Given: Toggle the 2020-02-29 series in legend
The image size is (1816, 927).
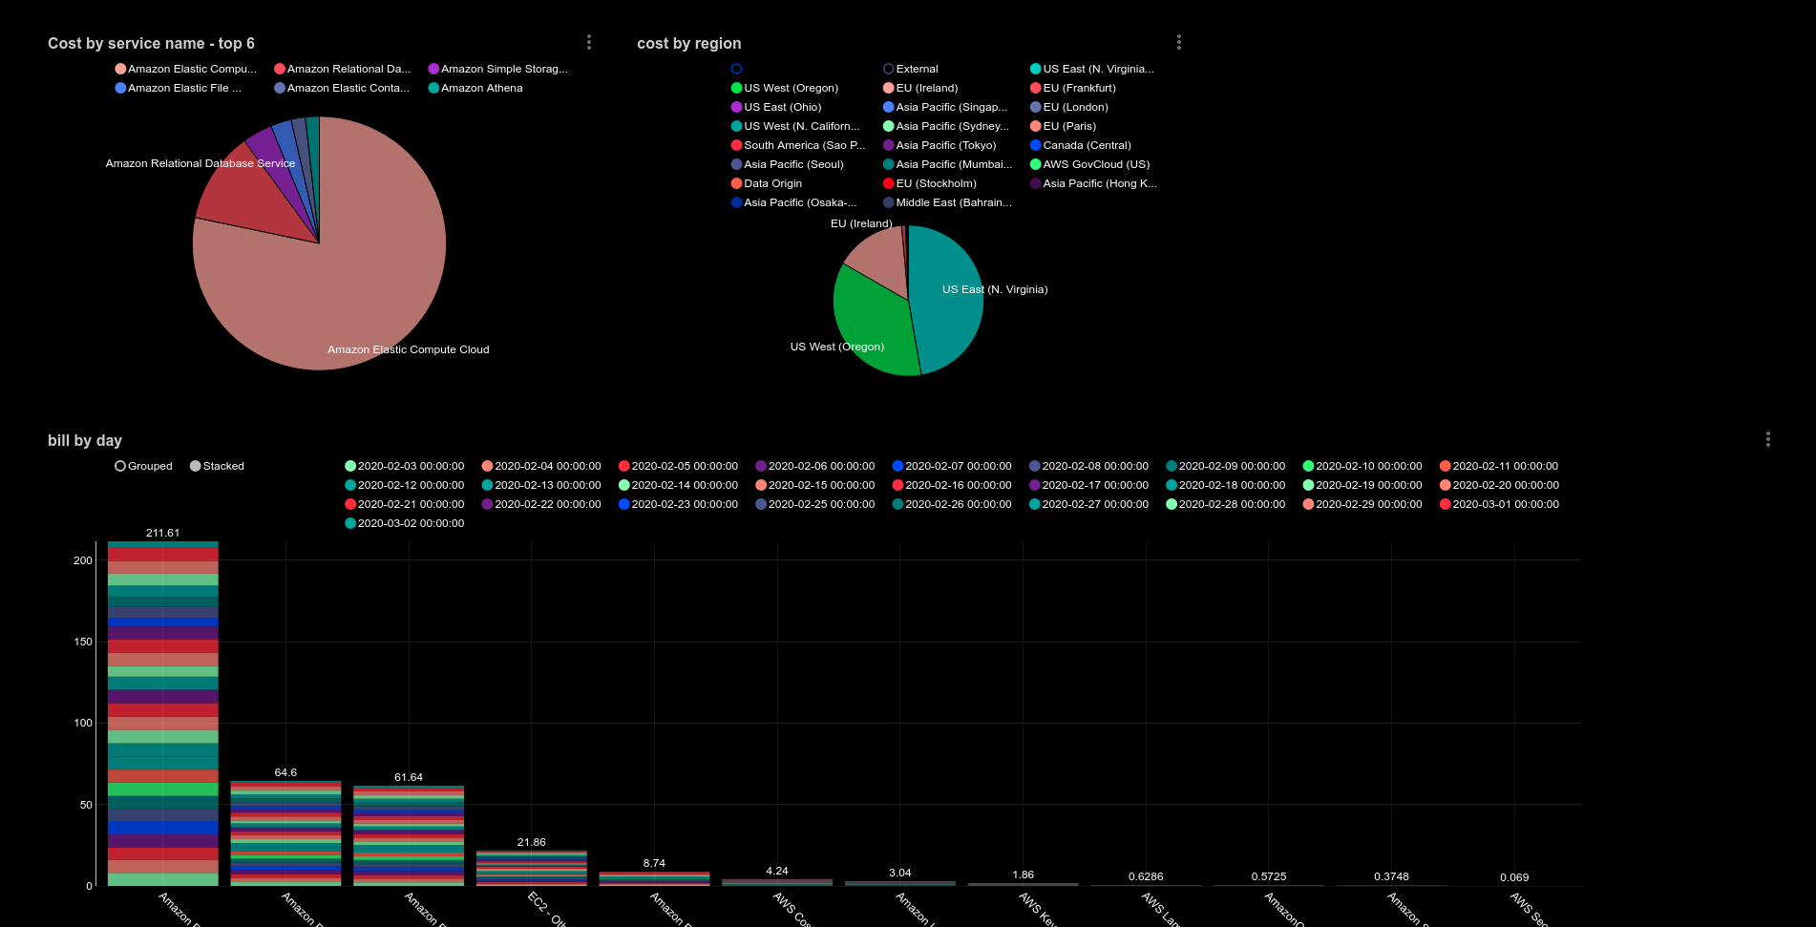Looking at the screenshot, I should pyautogui.click(x=1362, y=504).
